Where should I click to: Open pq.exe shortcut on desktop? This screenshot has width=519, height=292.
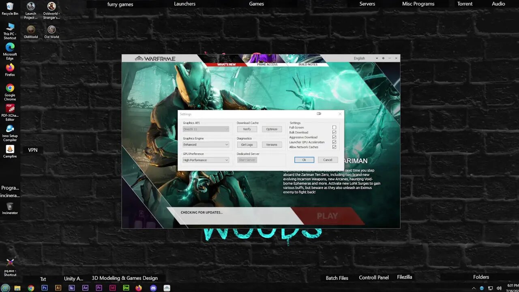(x=10, y=268)
